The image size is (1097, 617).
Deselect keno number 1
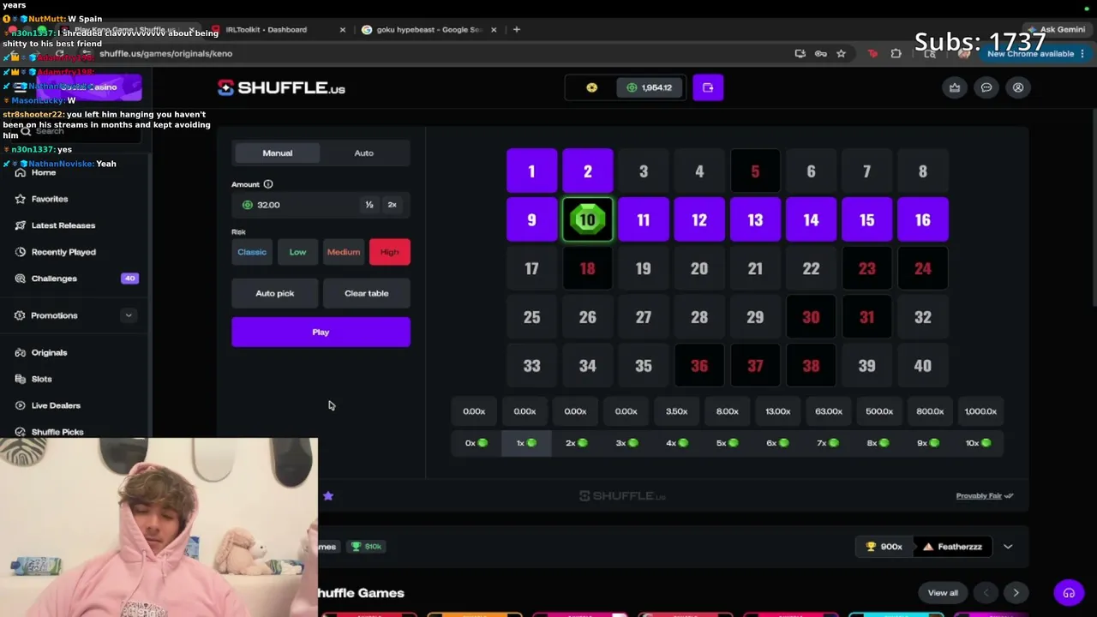point(531,171)
